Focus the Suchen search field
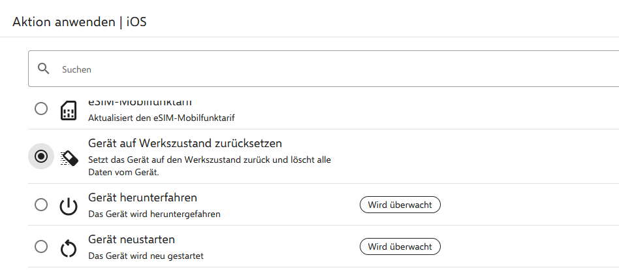 point(323,69)
